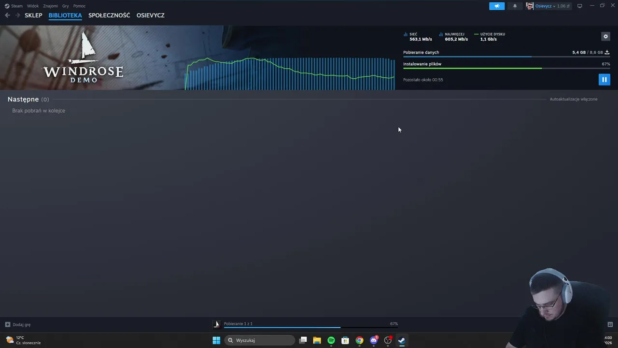This screenshot has height=348, width=618.
Task: Open the SPOŁECZNOŚĆ tab
Action: pos(109,15)
